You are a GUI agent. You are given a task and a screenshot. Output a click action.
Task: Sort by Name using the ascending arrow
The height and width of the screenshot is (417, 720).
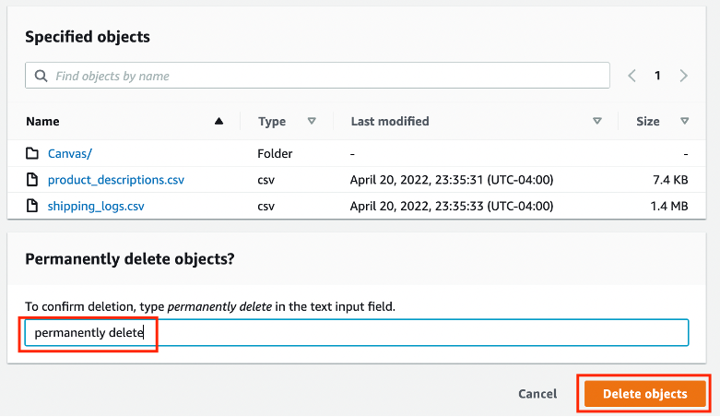(x=218, y=121)
